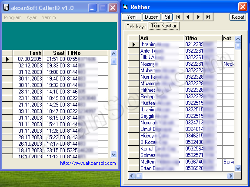Click the Rehber vertical scrollbar thumb
The image size is (250, 187).
238,46
